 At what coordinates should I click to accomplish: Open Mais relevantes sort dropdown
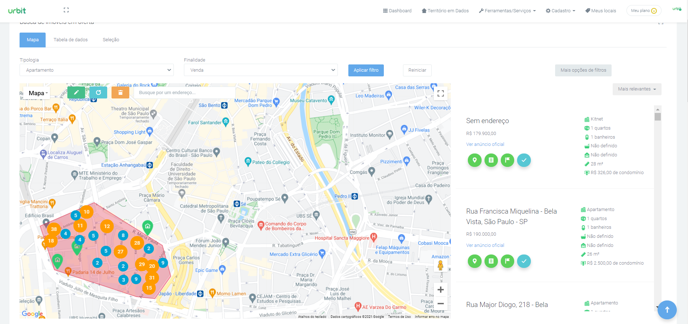pyautogui.click(x=637, y=89)
